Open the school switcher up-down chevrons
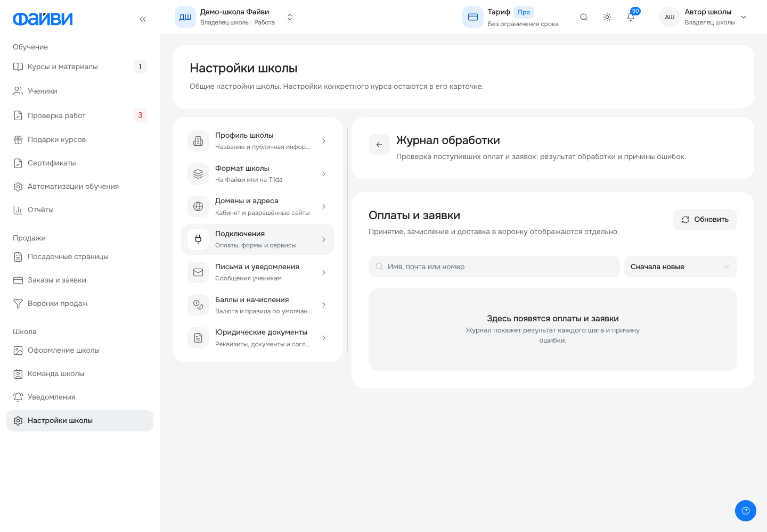 (290, 17)
